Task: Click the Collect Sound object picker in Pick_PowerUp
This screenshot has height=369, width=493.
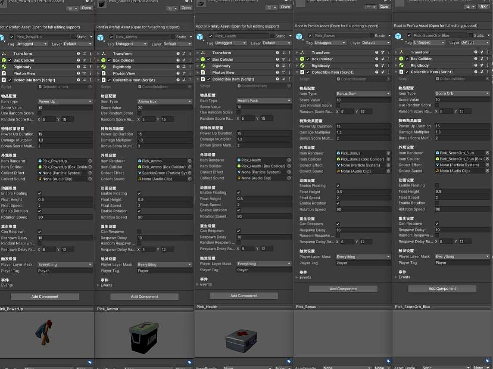Action: (x=90, y=179)
